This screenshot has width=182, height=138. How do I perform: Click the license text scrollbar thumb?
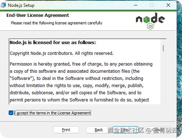(x=163, y=48)
